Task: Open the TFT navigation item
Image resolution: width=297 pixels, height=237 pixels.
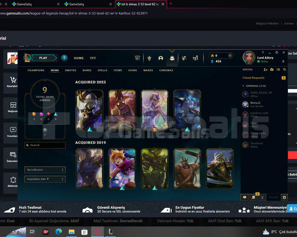Action: pyautogui.click(x=93, y=58)
